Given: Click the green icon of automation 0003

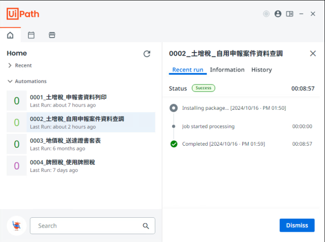Looking at the screenshot, I should [16, 144].
